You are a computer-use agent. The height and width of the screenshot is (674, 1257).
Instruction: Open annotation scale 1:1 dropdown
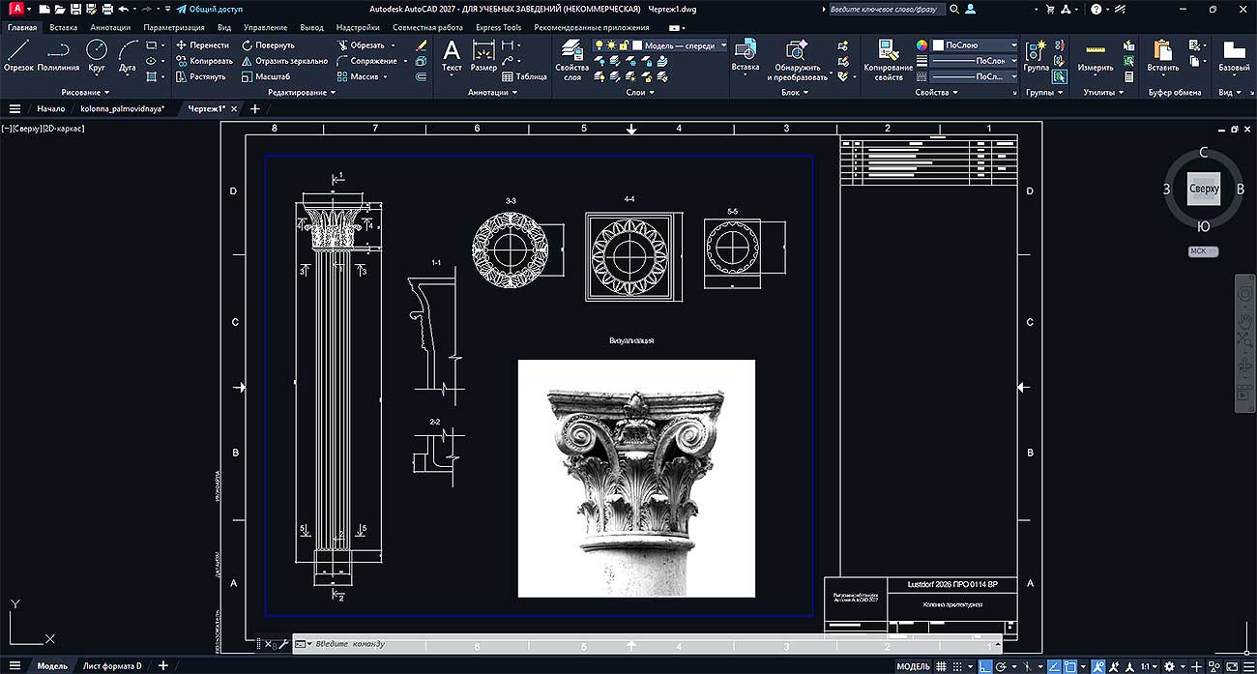click(1151, 666)
